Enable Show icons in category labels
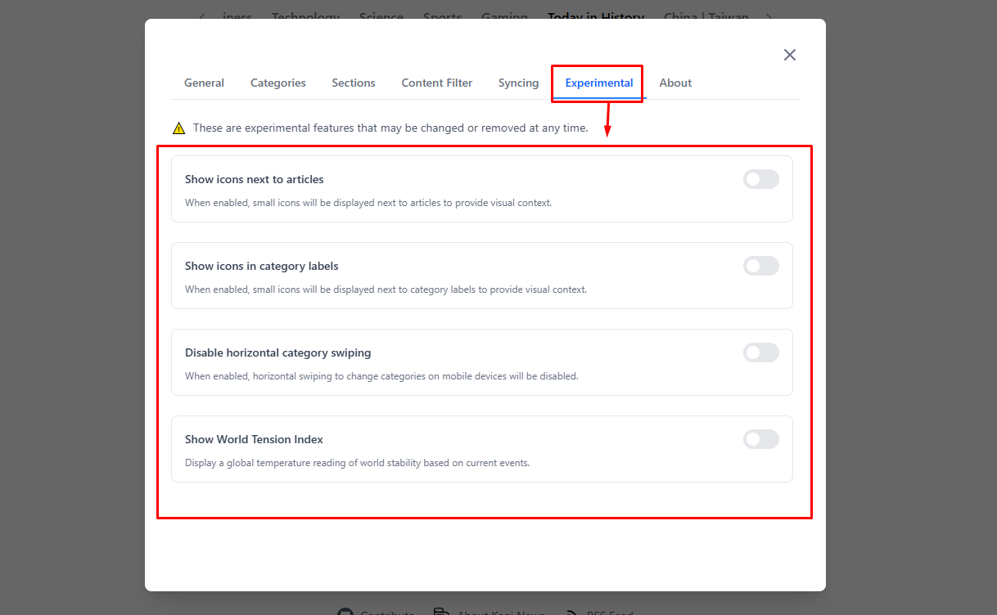997x615 pixels. coord(760,266)
